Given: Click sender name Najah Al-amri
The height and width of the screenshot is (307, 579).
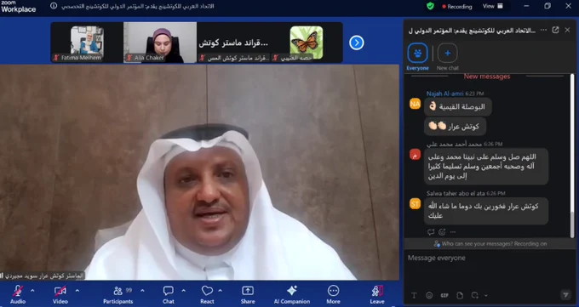Looking at the screenshot, I should tap(445, 94).
